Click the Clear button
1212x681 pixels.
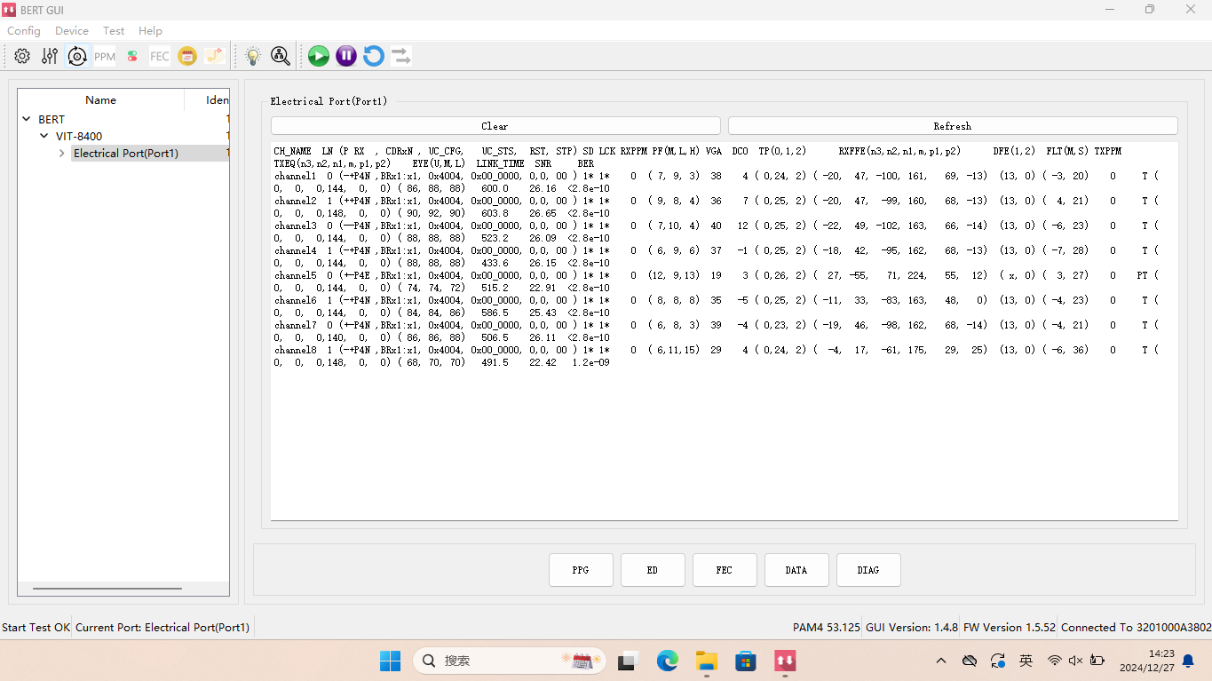tap(495, 126)
